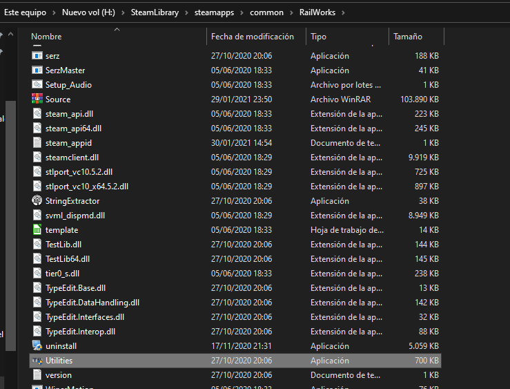Open steamapps breadcrumb folder
The image size is (510, 389).
(215, 12)
